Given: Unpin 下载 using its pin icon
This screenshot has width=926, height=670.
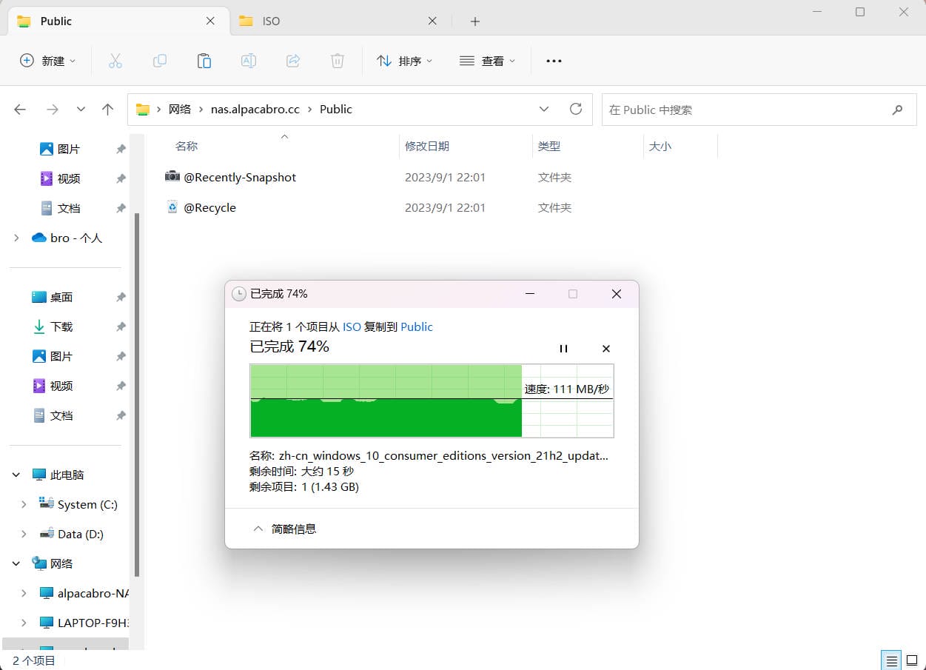Looking at the screenshot, I should (x=121, y=326).
